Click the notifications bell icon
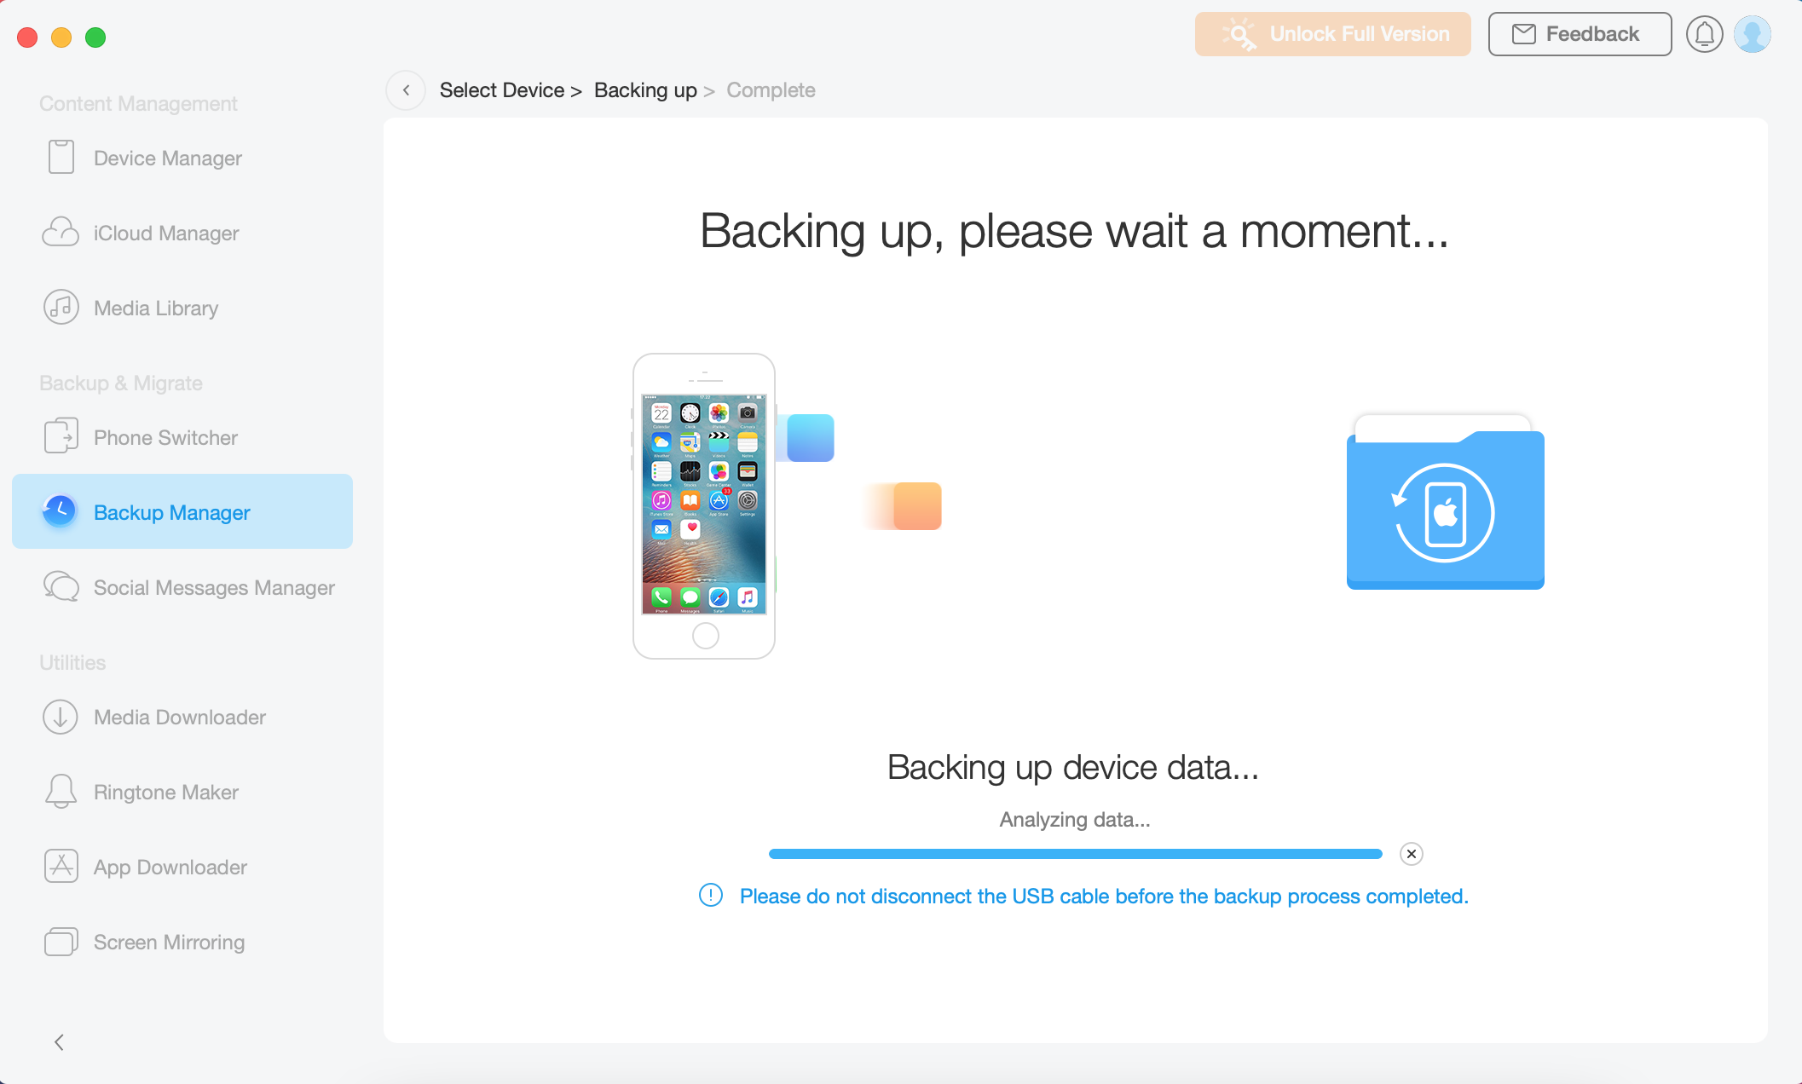 coord(1704,33)
